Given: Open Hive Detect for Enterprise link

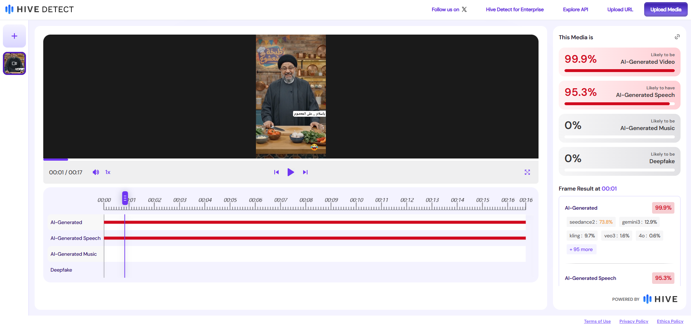Looking at the screenshot, I should point(515,9).
